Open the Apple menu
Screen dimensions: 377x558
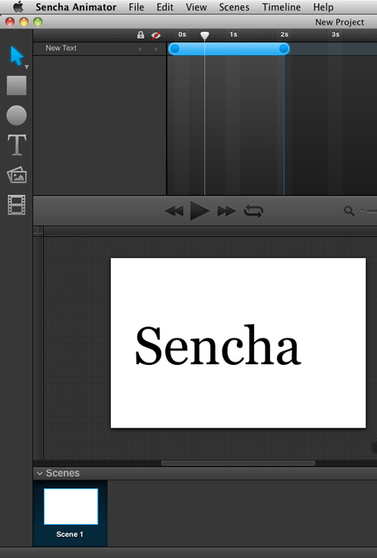18,7
